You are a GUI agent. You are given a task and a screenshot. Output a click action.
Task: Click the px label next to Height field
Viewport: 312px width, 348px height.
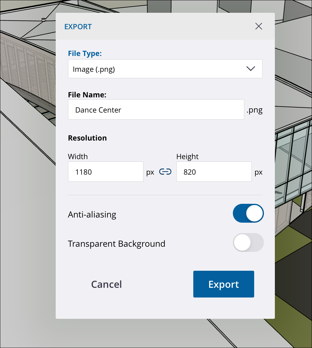pos(258,172)
